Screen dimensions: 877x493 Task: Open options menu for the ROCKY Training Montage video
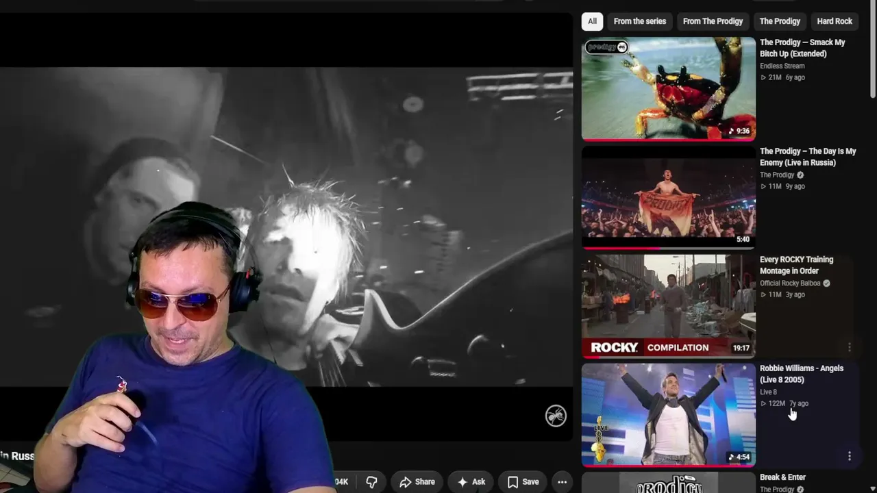coord(849,348)
